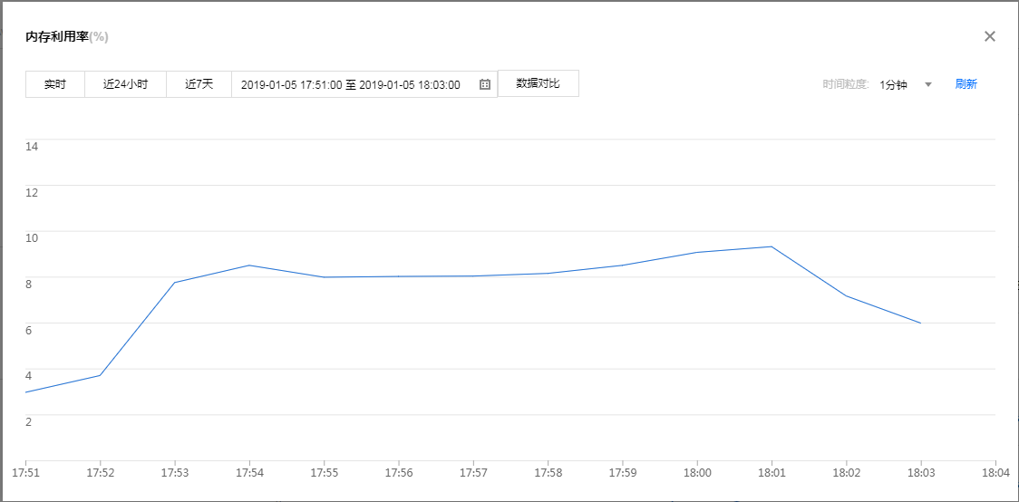Viewport: 1019px width, 502px height.
Task: Select the 近24小时 time range tab
Action: click(x=125, y=84)
